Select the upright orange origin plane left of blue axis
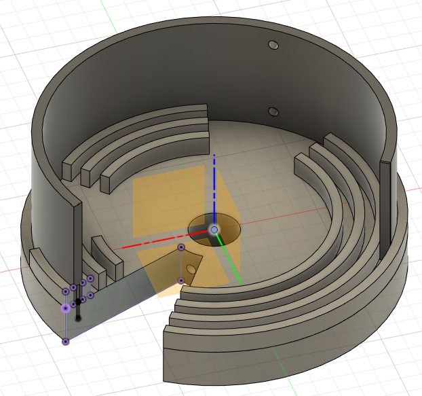This screenshot has height=396, width=422. click(168, 200)
